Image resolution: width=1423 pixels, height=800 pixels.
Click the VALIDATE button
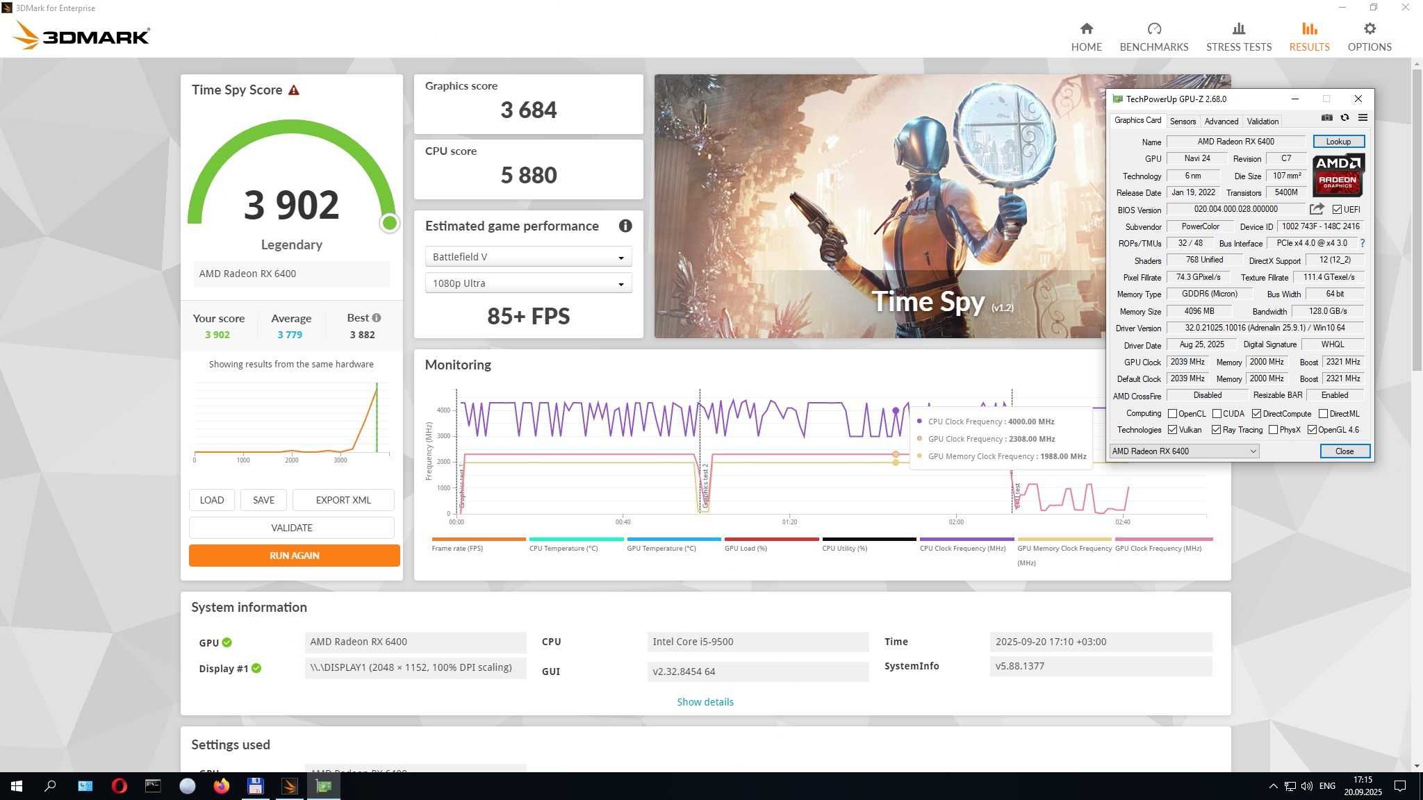click(292, 528)
